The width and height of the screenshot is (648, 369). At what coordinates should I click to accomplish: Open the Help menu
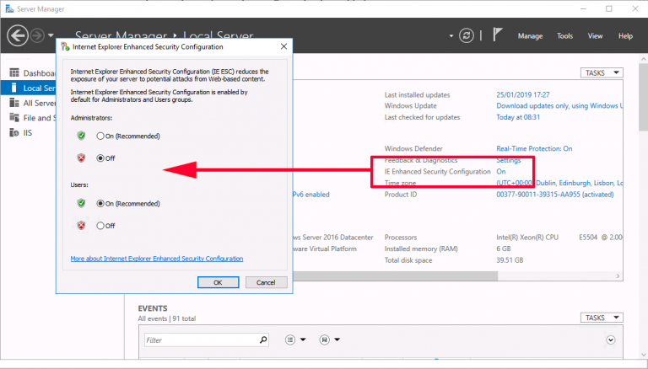coord(625,36)
